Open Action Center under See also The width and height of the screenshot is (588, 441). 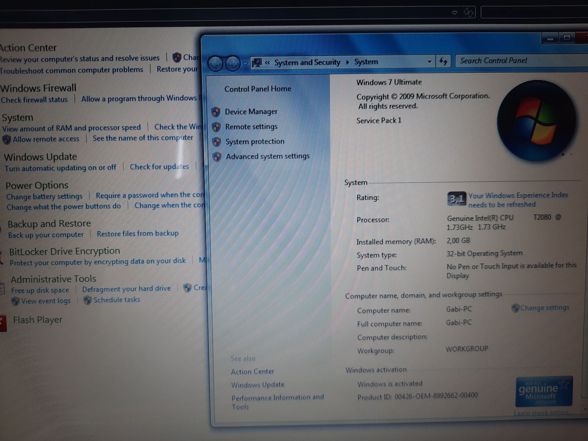(x=253, y=372)
